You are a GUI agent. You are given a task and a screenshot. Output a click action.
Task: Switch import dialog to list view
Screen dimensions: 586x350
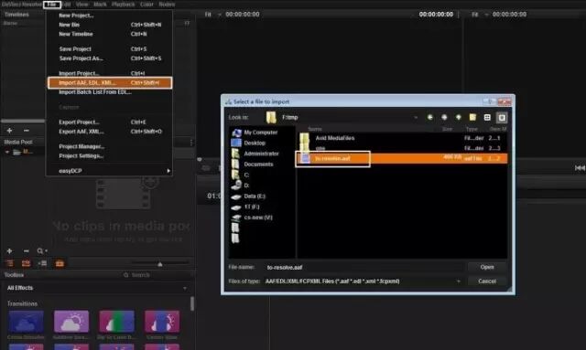tap(487, 118)
